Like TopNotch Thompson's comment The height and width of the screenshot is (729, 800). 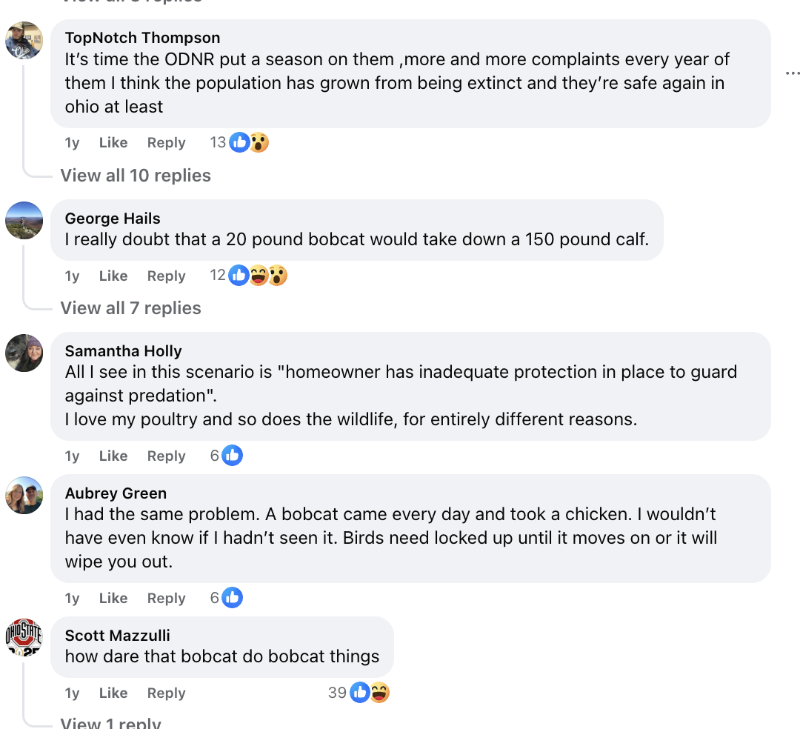tap(113, 143)
